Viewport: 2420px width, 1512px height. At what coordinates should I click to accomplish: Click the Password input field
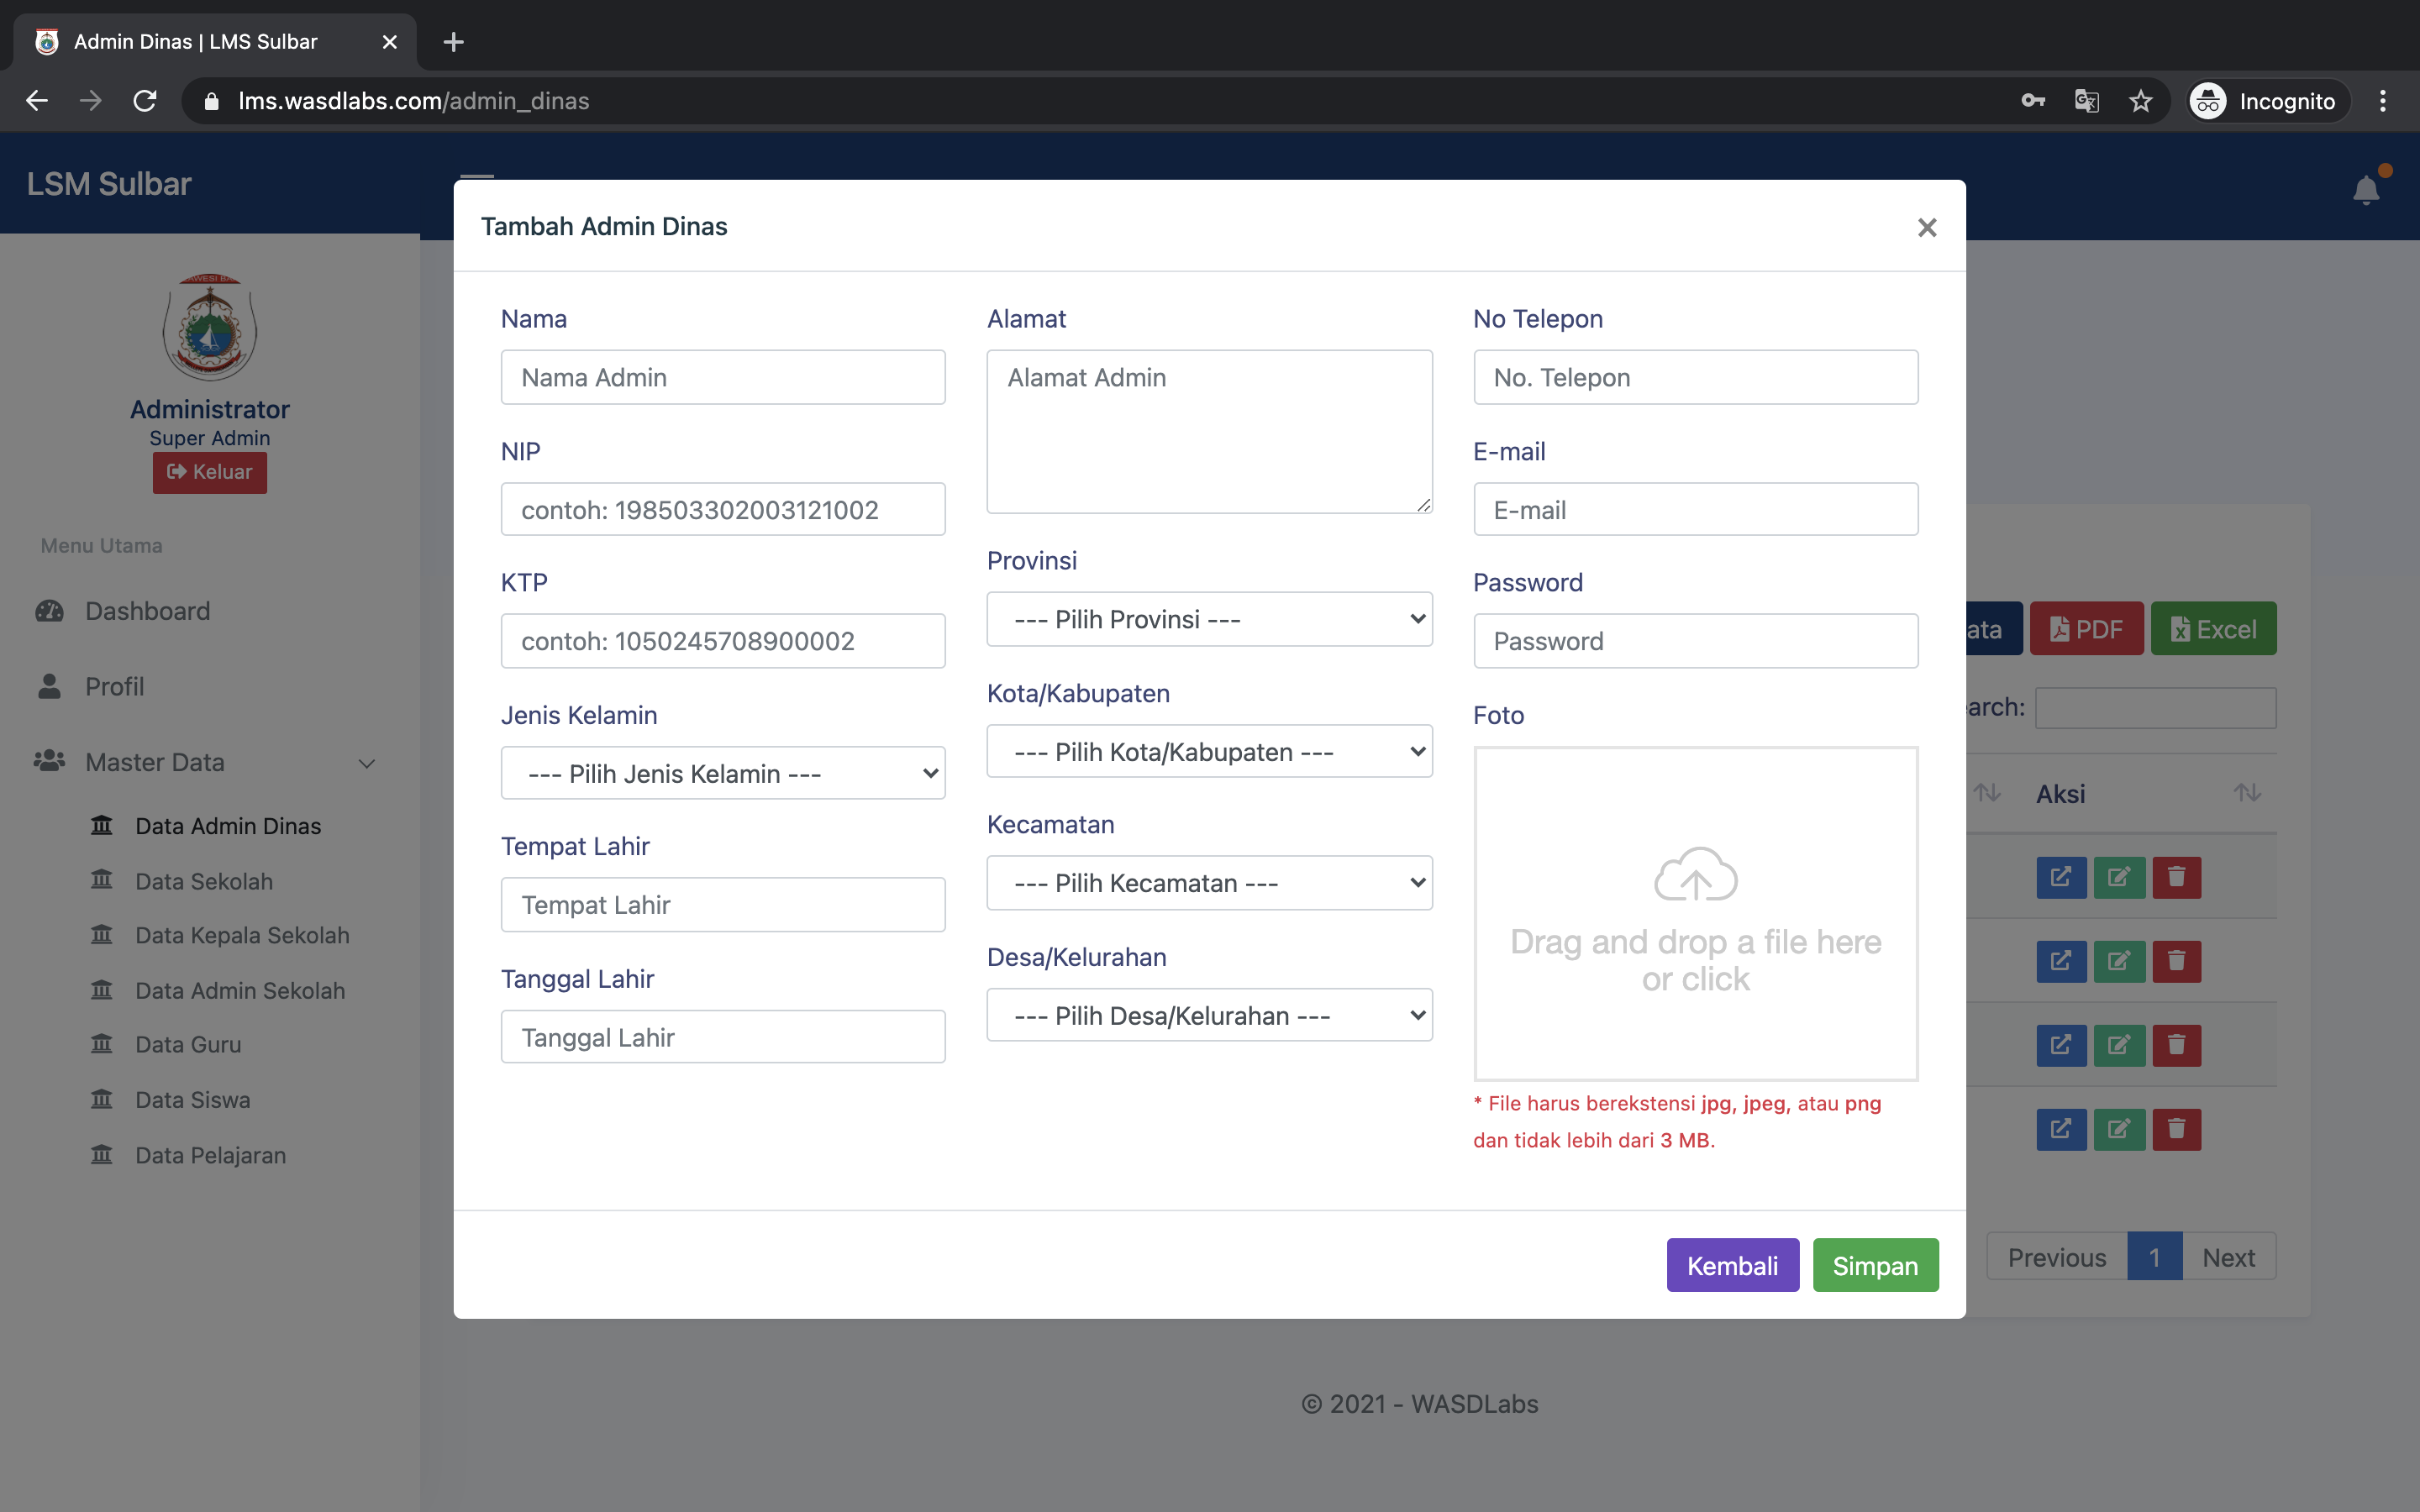[x=1696, y=641]
